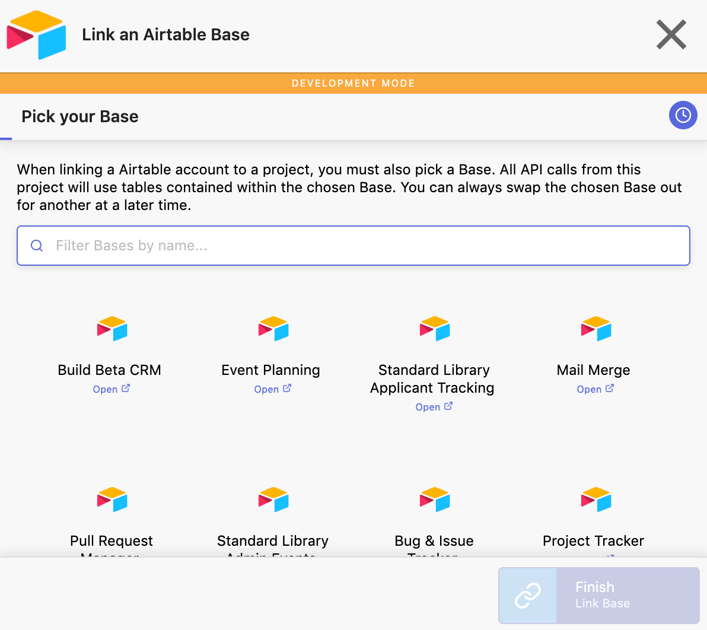The height and width of the screenshot is (630, 707).
Task: Click the chain link icon on Finish button
Action: pos(527,595)
